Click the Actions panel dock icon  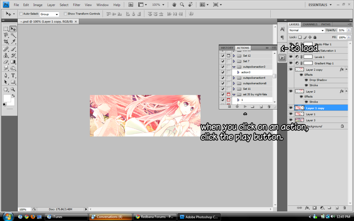click(x=282, y=58)
